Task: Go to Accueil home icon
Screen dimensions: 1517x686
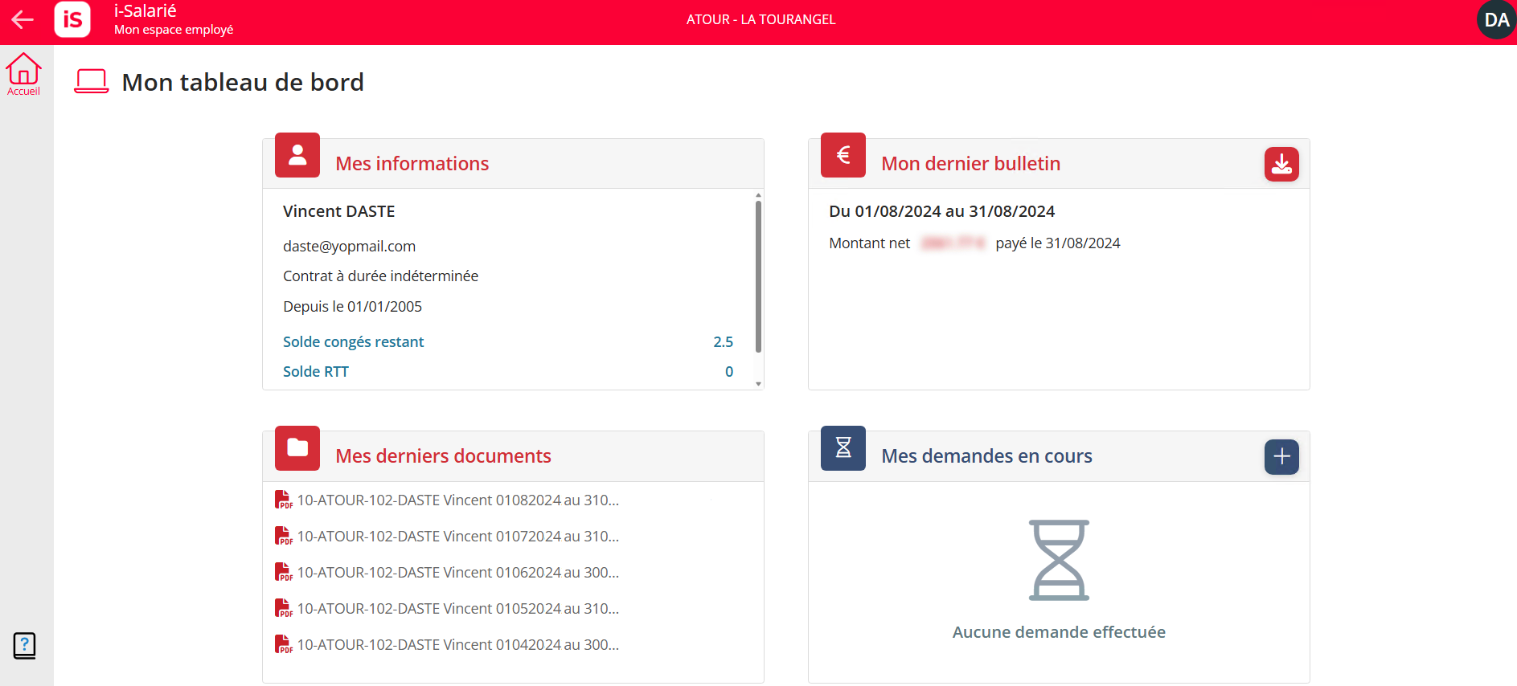Action: [x=23, y=74]
